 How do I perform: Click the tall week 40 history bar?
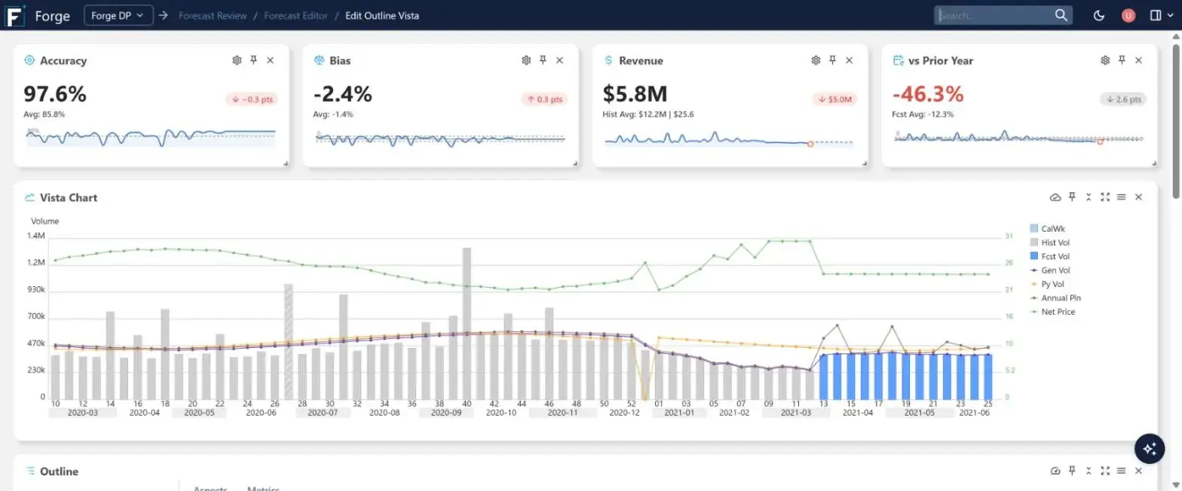click(x=467, y=324)
